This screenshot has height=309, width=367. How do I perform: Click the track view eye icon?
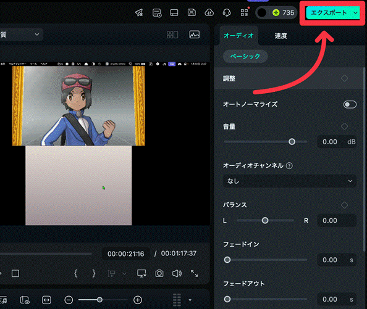click(25, 300)
